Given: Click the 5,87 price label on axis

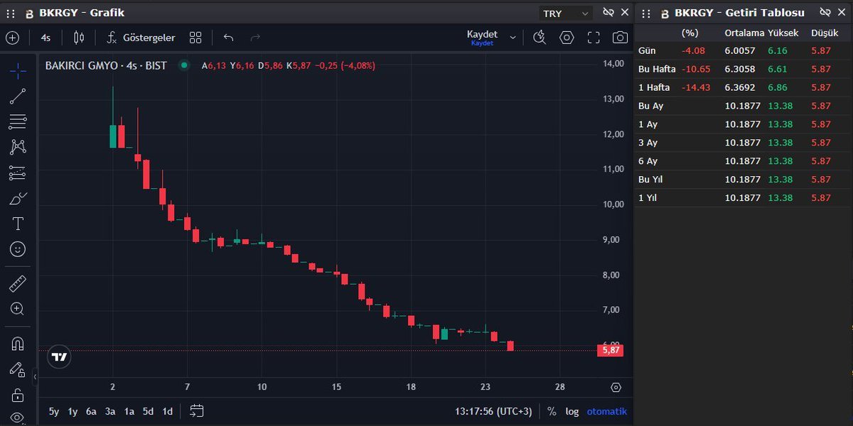Looking at the screenshot, I should point(612,350).
